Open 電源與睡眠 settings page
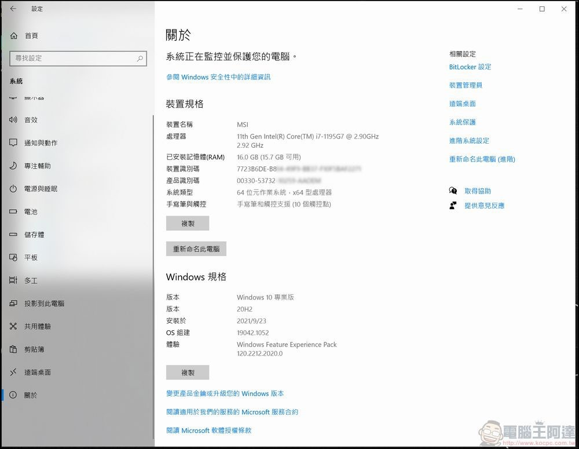Screen dimensions: 579x449 77,189
